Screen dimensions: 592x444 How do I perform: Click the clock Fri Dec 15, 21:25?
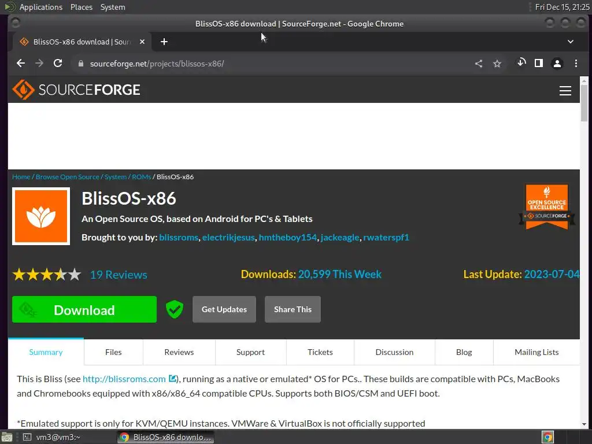click(562, 7)
